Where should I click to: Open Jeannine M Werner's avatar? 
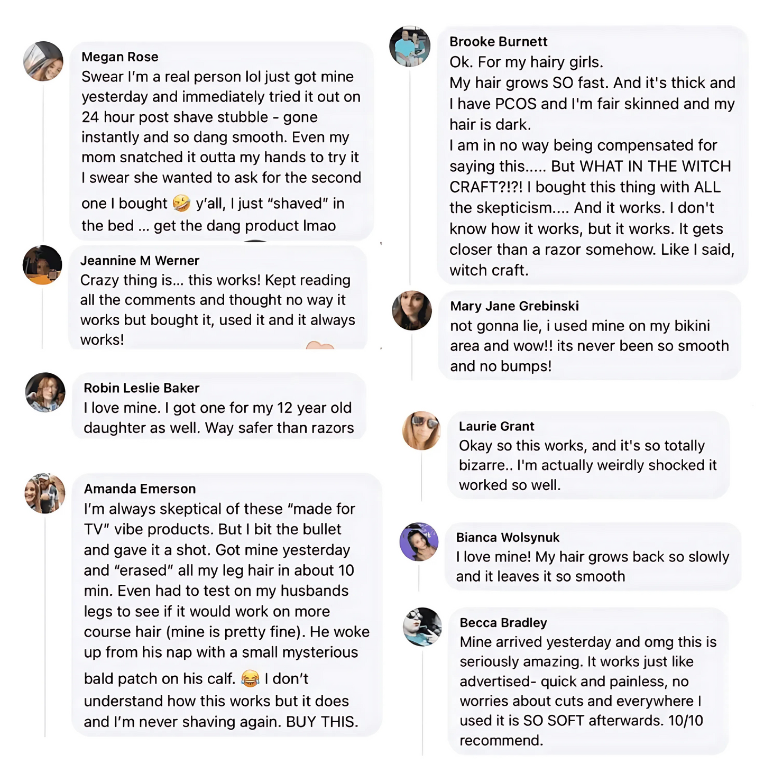(42, 265)
